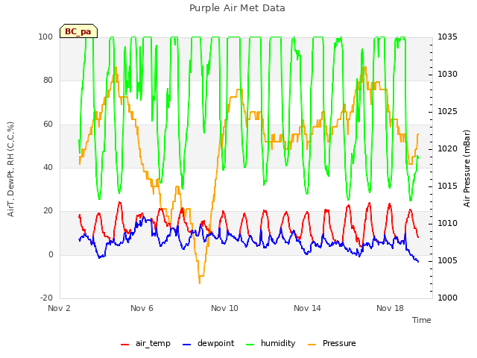Click the Purple Air Met Data title
Screen dimensions: 477x358
[237, 8]
